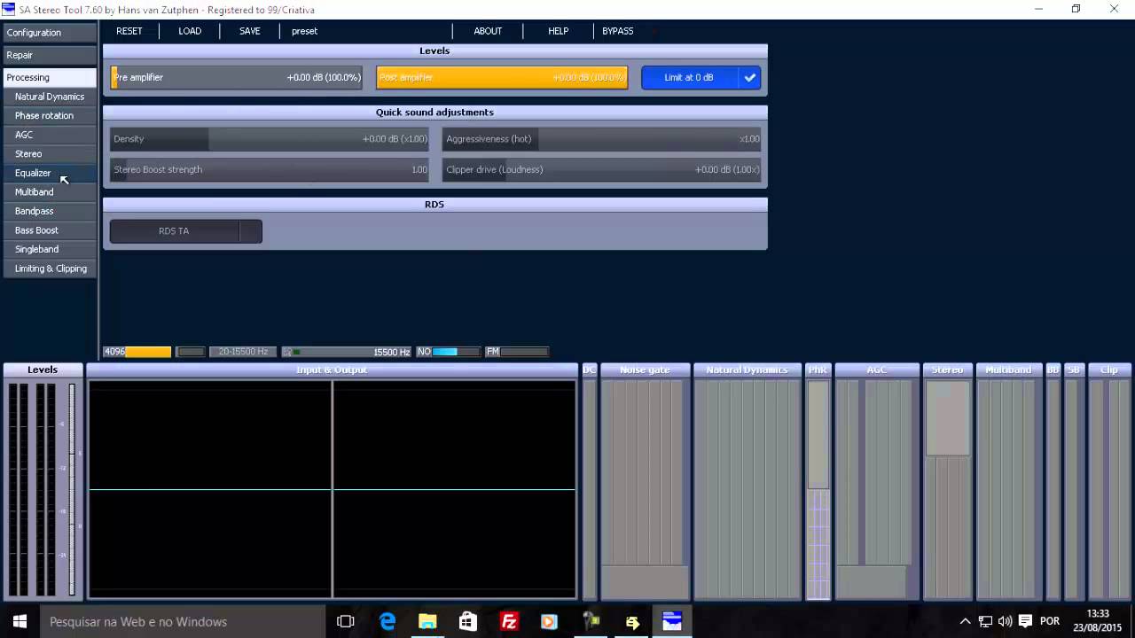The image size is (1135, 638).
Task: Adjust the Pre amplifier slider
Action: coord(237,78)
